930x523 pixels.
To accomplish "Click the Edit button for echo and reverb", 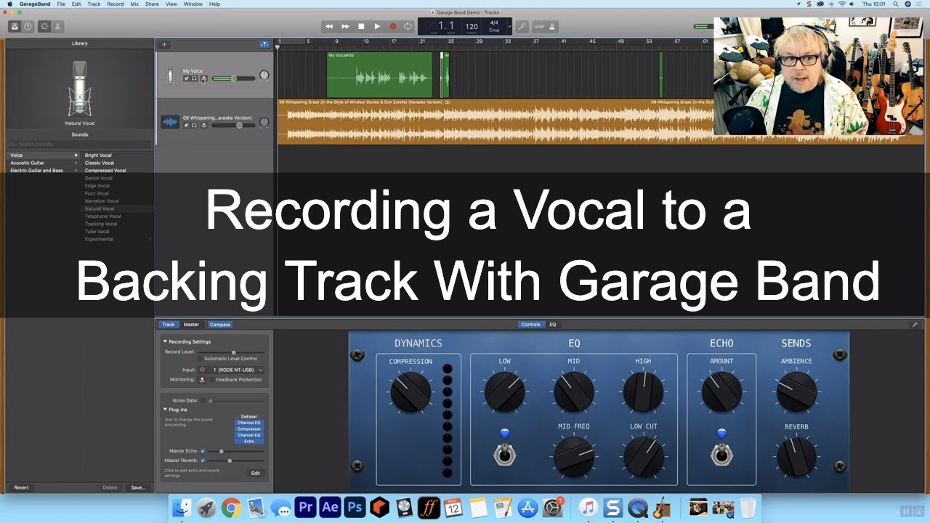I will pos(256,473).
